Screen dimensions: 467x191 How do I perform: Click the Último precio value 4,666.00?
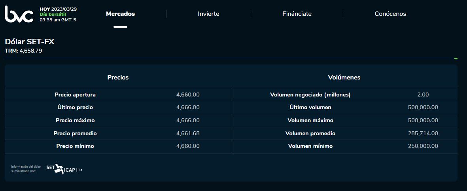click(x=188, y=108)
